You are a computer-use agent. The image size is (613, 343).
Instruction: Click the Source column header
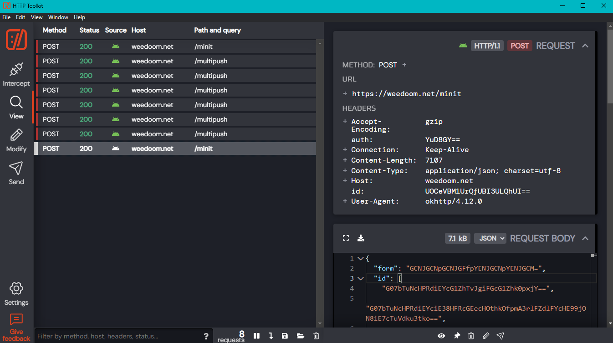click(116, 30)
